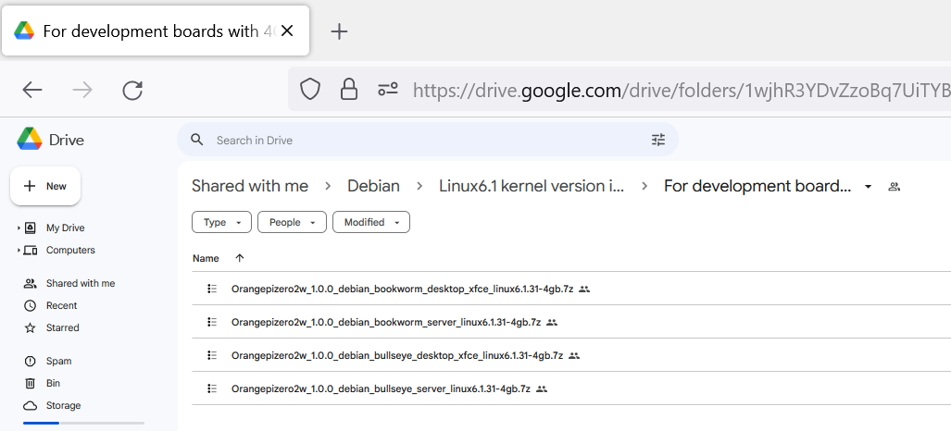Click the browser forward arrow
This screenshot has width=951, height=431.
(82, 91)
